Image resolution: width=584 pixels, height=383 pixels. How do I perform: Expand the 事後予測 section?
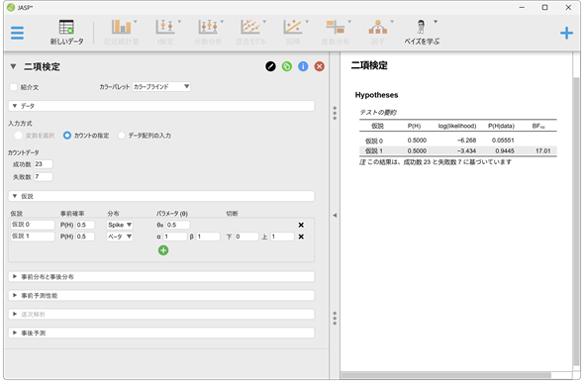tap(161, 334)
